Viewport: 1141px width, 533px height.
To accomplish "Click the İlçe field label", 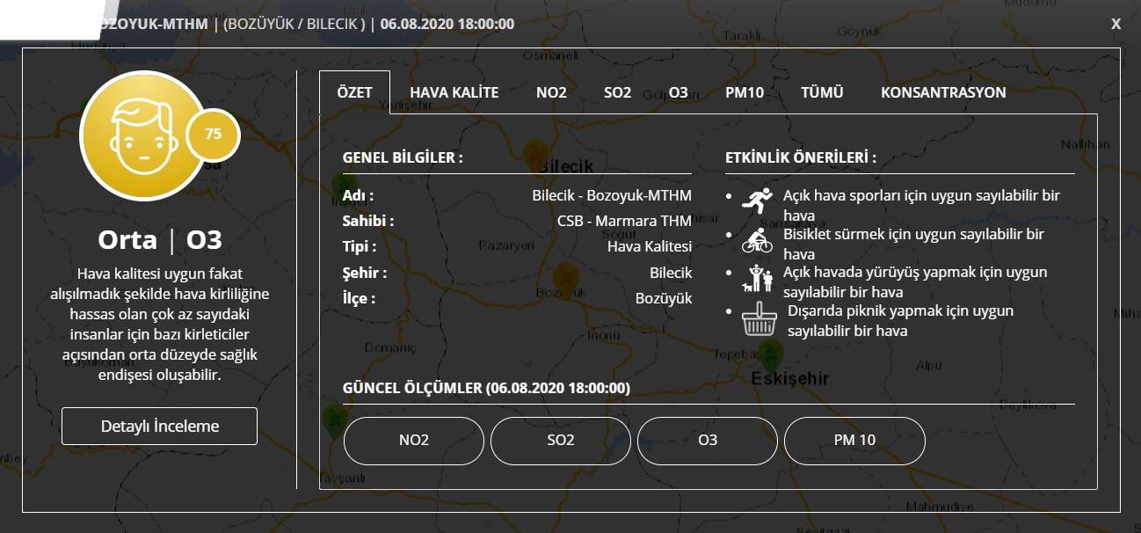I will pos(360,298).
